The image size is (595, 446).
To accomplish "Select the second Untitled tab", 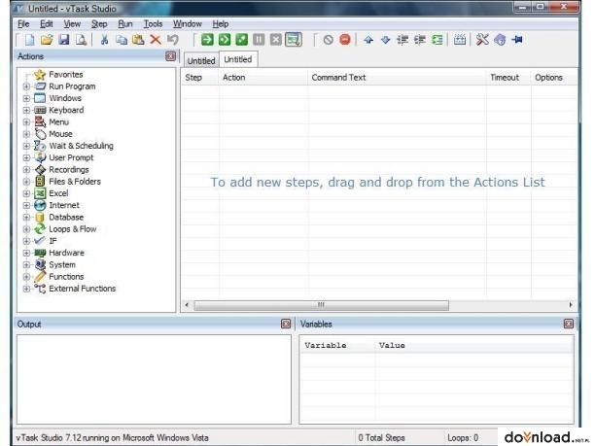I will tap(238, 59).
